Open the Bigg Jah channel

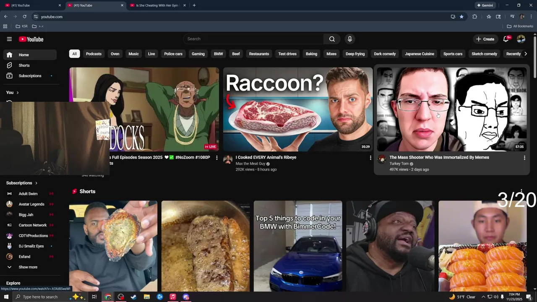[x=30, y=215]
